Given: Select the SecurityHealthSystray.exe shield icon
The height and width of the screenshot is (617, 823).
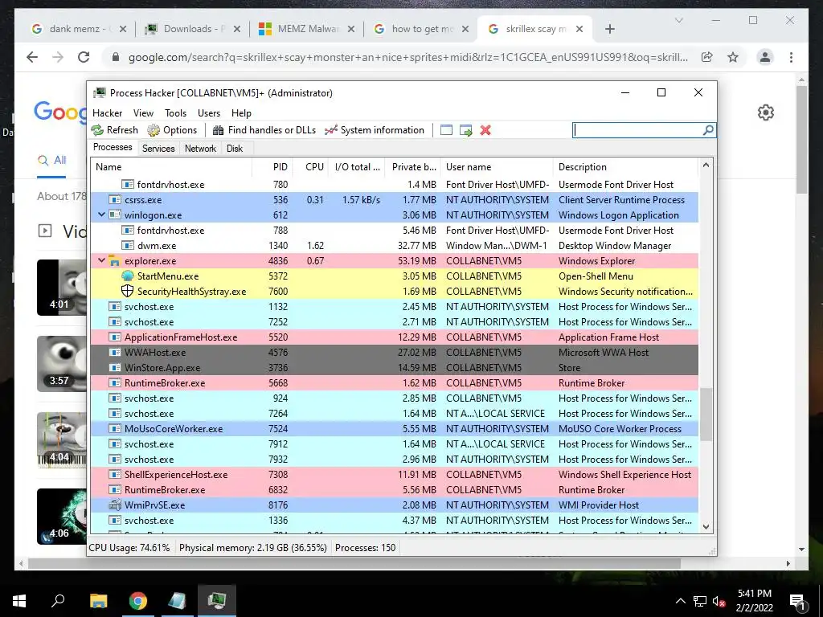Looking at the screenshot, I should (x=128, y=291).
